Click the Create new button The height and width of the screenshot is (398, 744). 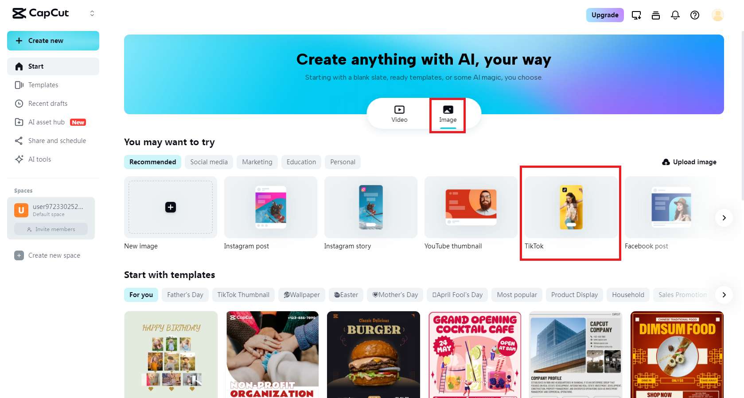point(53,41)
